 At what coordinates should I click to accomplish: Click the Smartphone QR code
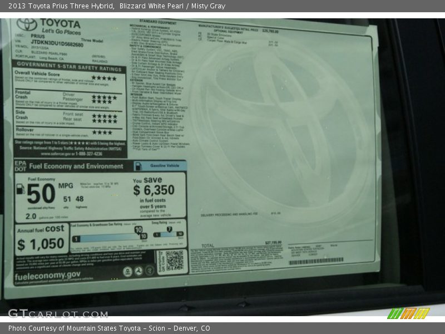(x=174, y=260)
